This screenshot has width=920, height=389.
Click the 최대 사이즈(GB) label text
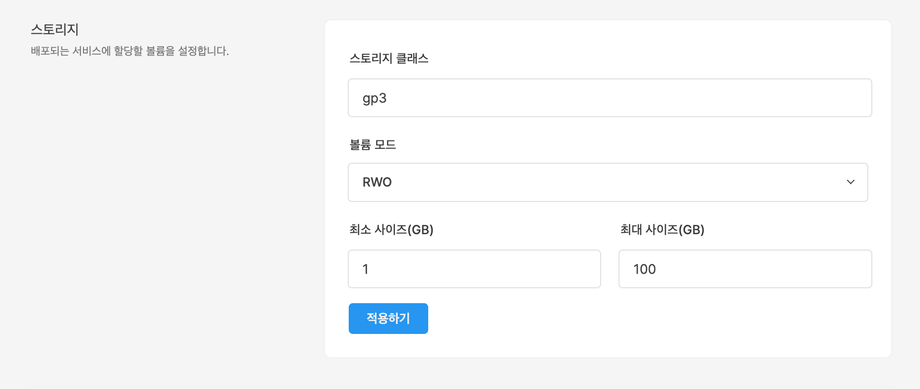click(662, 230)
